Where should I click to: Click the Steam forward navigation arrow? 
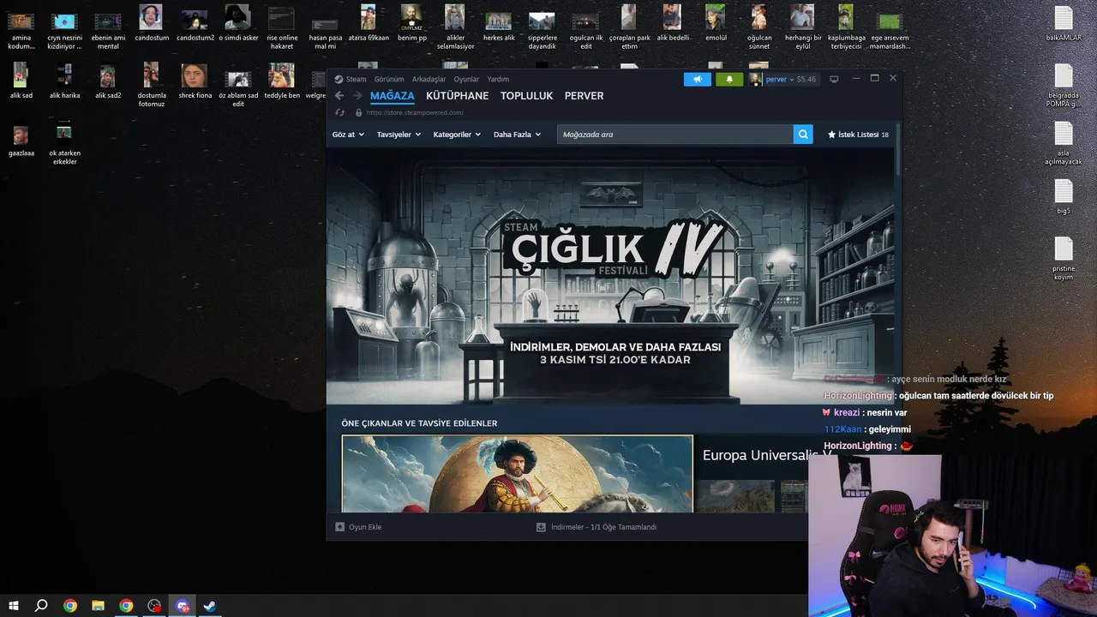click(x=357, y=96)
